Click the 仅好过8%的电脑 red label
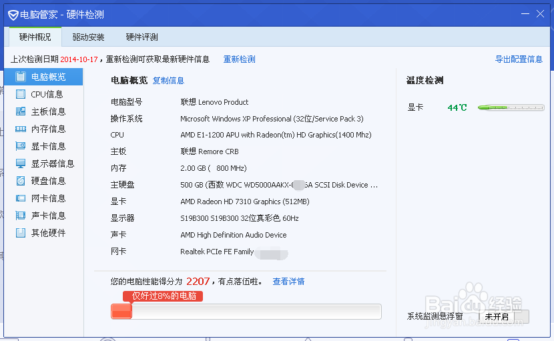Image resolution: width=554 pixels, height=341 pixels. (163, 296)
